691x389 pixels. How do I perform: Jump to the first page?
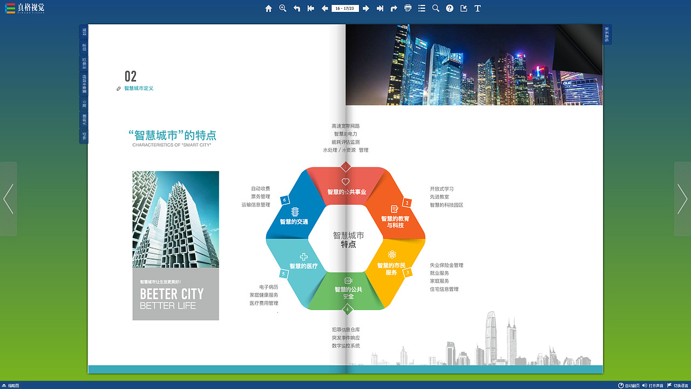tap(310, 8)
